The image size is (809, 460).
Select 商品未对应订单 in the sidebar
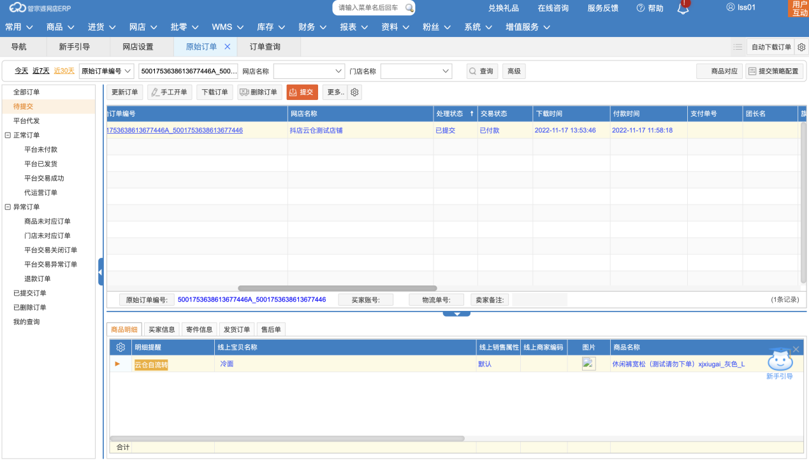pyautogui.click(x=47, y=221)
